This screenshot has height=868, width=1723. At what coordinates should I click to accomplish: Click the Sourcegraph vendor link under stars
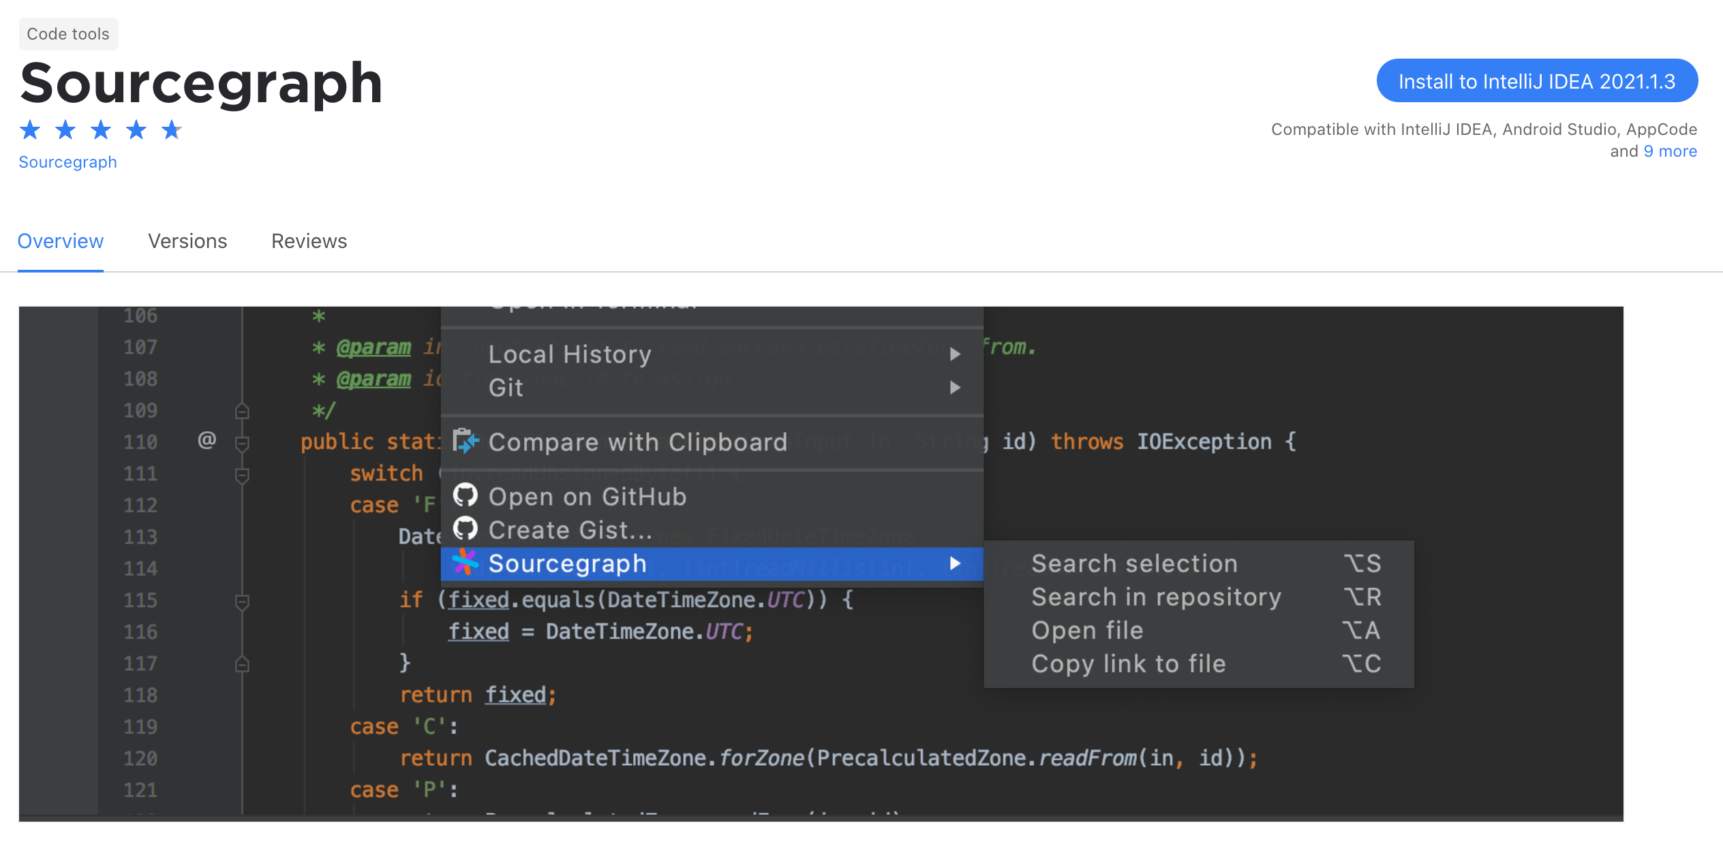coord(67,162)
